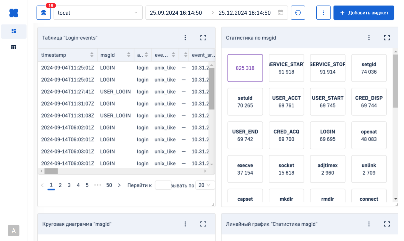Click the Перейти к page number field

pyautogui.click(x=163, y=185)
